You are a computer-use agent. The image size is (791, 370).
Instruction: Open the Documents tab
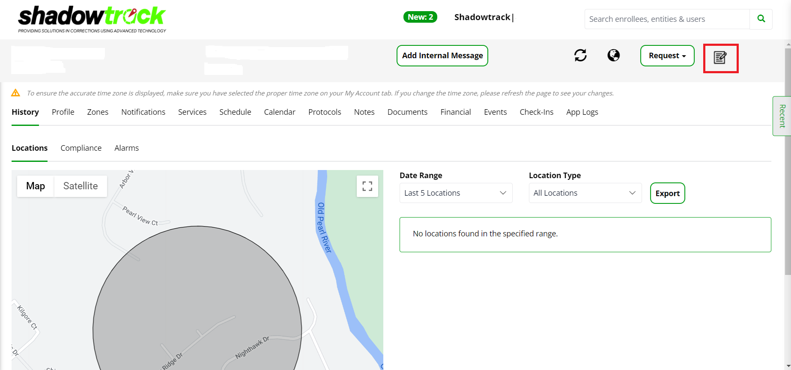pyautogui.click(x=407, y=112)
